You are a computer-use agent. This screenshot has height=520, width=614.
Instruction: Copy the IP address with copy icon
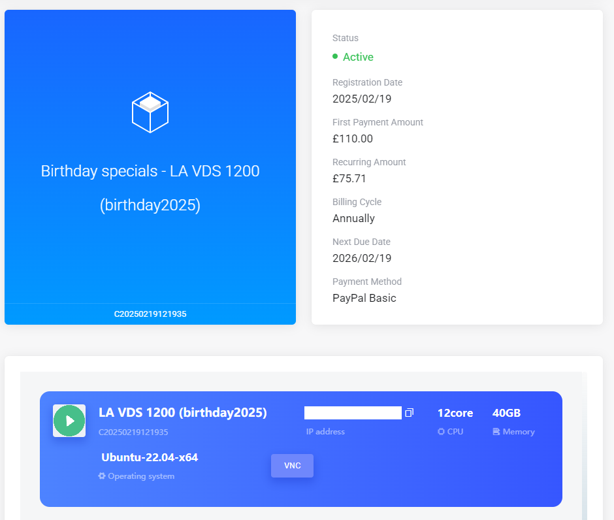click(x=409, y=413)
